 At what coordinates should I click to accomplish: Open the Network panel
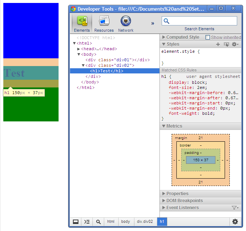coord(126,24)
